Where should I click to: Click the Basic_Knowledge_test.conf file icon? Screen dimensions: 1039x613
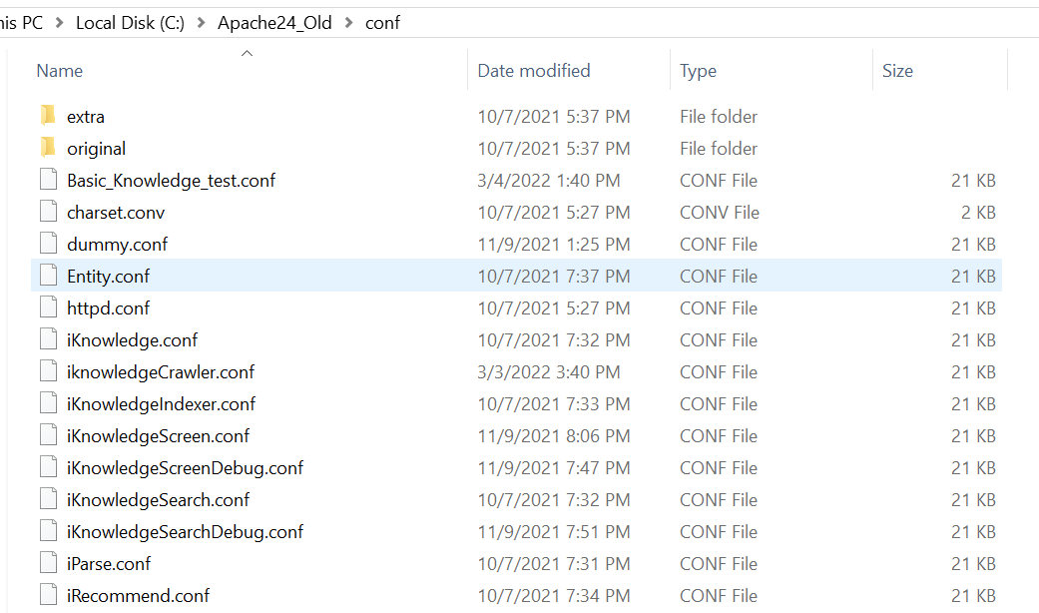(48, 180)
